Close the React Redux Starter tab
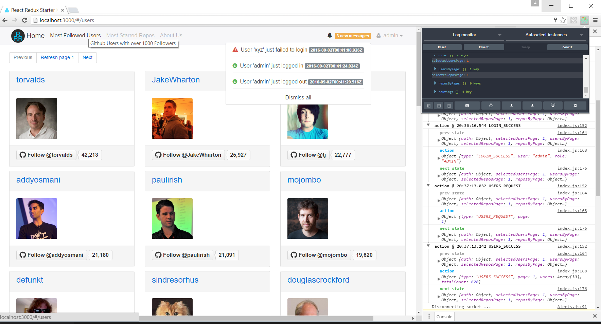Screen dimensions: 601x324 (x=63, y=10)
